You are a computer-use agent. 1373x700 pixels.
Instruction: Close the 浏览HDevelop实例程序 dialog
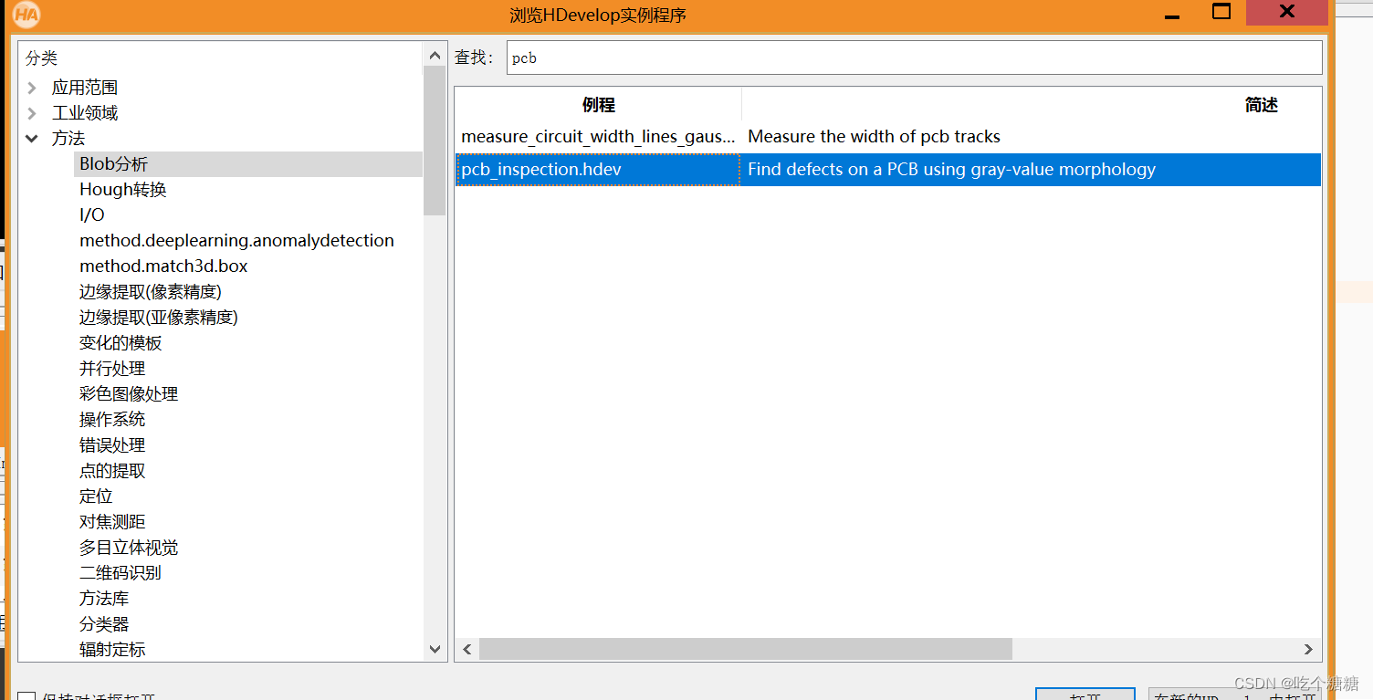[x=1286, y=12]
